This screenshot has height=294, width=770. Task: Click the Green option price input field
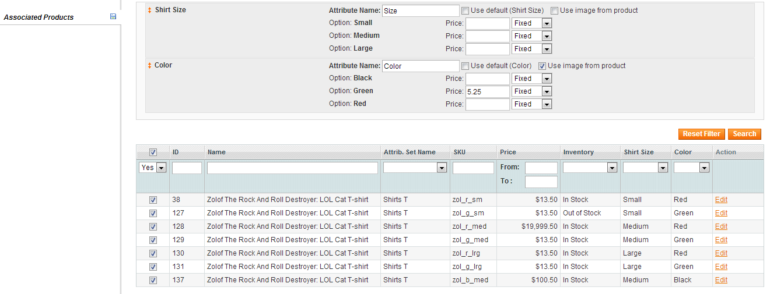pyautogui.click(x=487, y=91)
